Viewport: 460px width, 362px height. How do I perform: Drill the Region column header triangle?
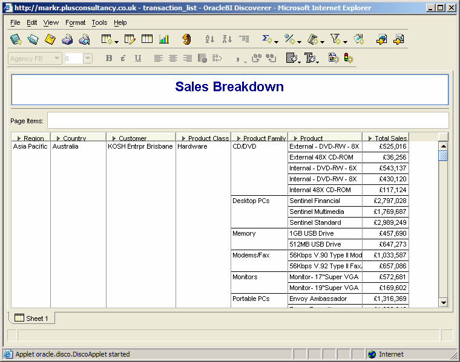pos(19,138)
